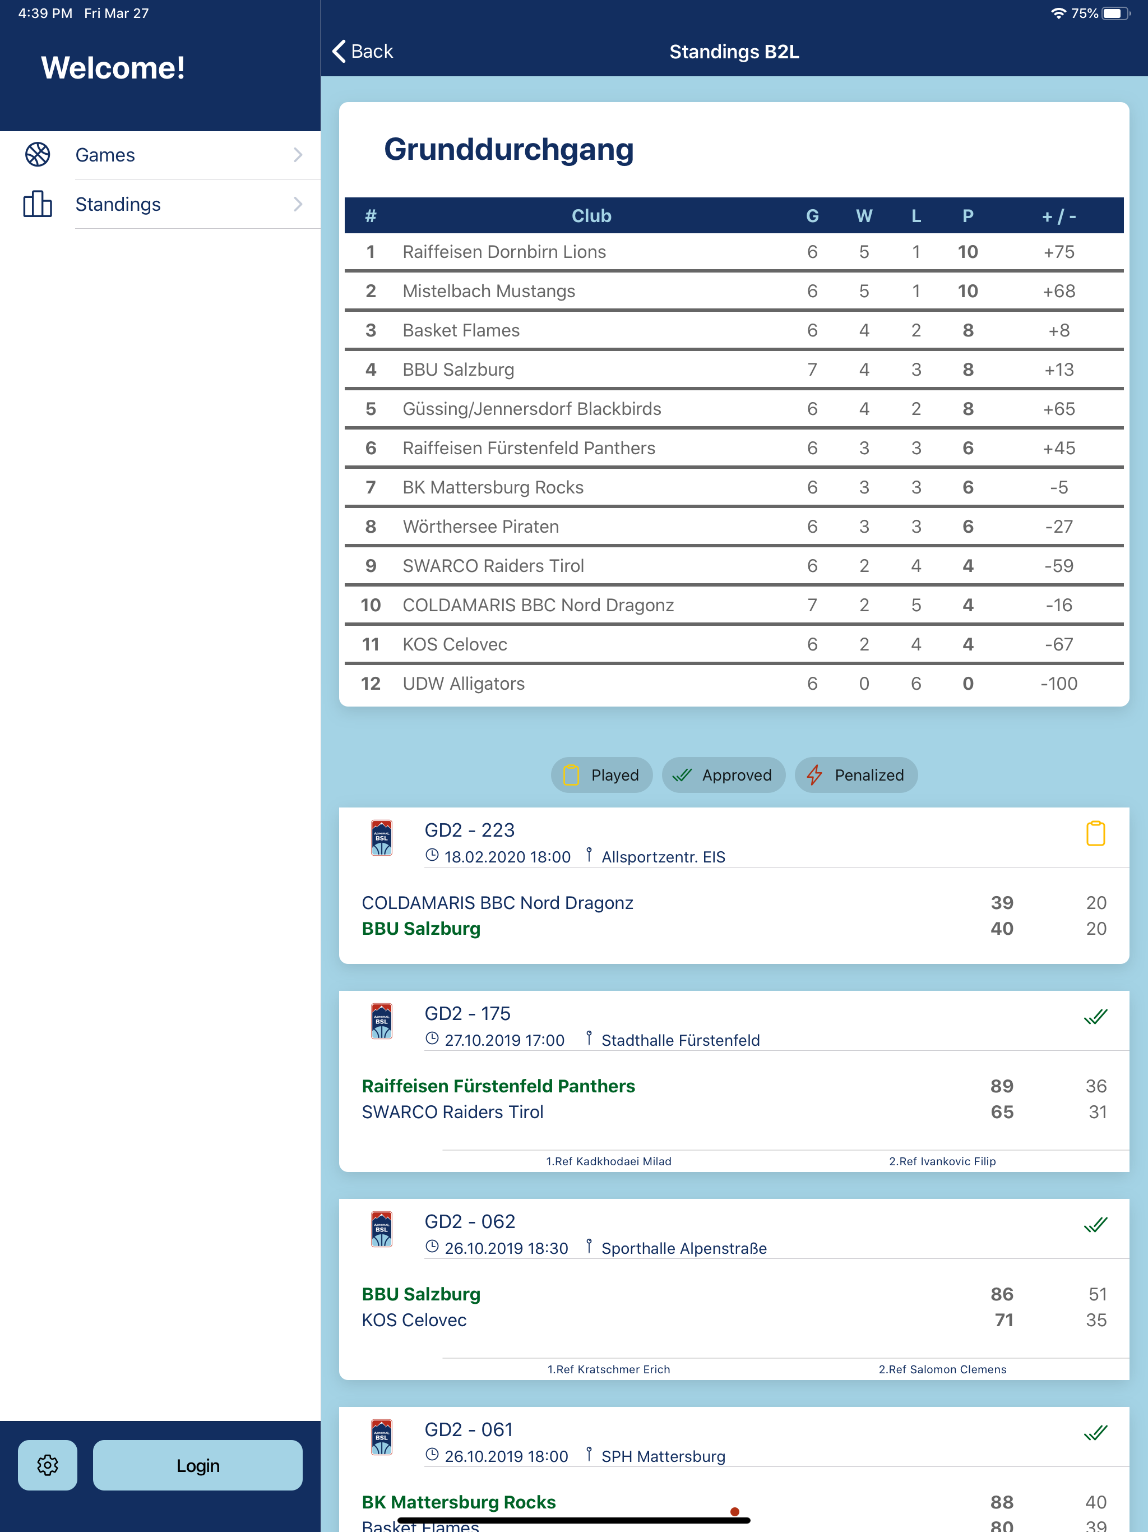
Task: Select UDW Alligators standings row
Action: (734, 684)
